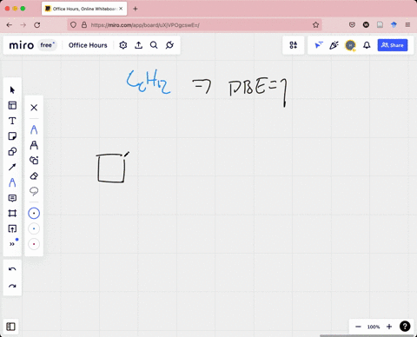Viewport: 417px width, 337px height.
Task: Open the board settings gear menu
Action: click(123, 45)
